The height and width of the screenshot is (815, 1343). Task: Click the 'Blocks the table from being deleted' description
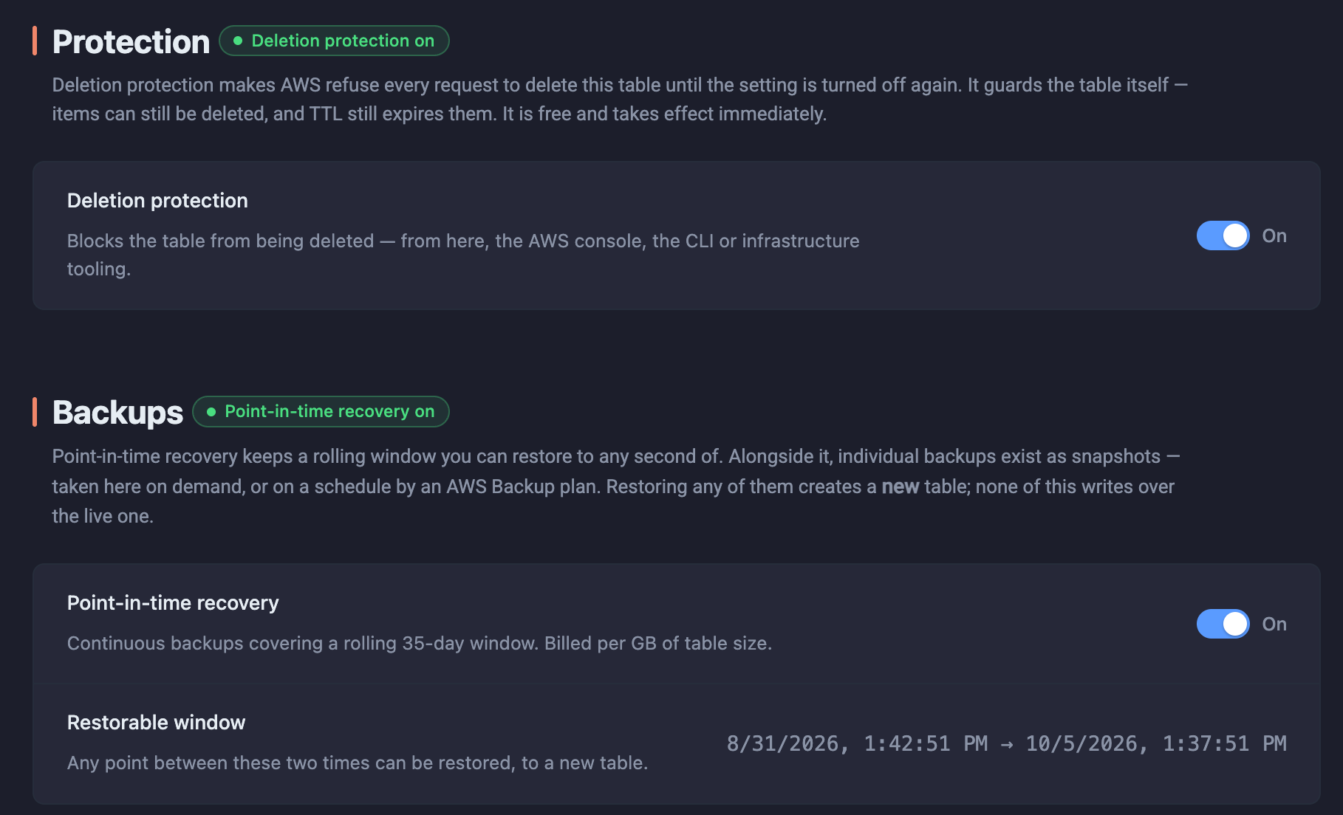point(463,255)
